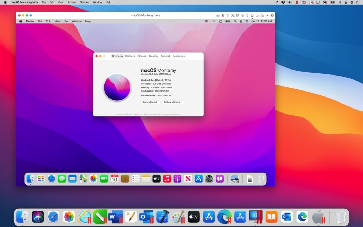The height and width of the screenshot is (227, 363).
Task: Toggle Wi-Fi from the Monterey menu bar
Action: click(x=213, y=21)
